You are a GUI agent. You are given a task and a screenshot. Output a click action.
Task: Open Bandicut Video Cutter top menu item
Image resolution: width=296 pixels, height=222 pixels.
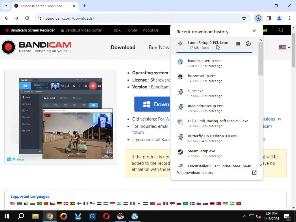coord(81,30)
